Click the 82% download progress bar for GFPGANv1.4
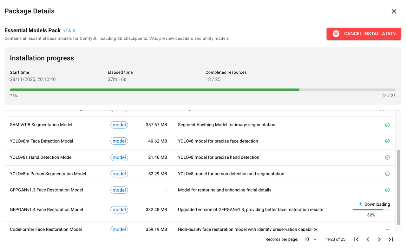This screenshot has height=252, width=406. 371,209
